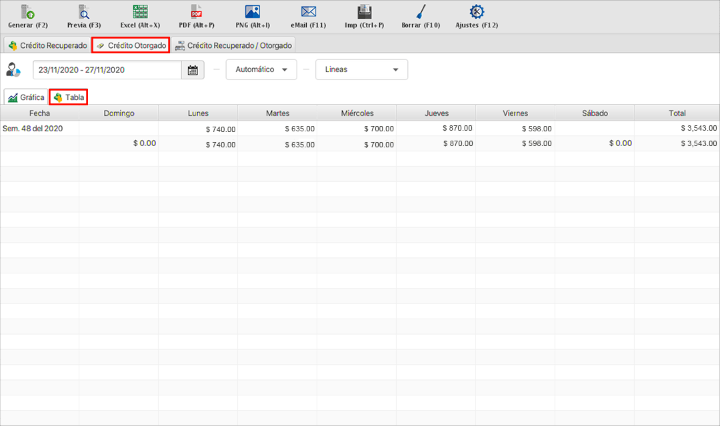The height and width of the screenshot is (426, 720).
Task: Export report with Excel (Alt+X) icon
Action: tap(140, 12)
